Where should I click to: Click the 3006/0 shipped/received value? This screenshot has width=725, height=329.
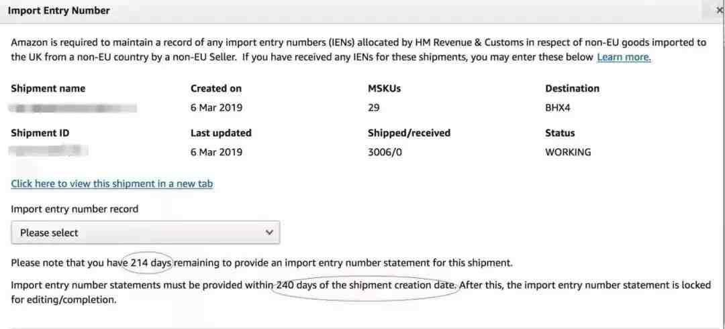click(x=384, y=152)
